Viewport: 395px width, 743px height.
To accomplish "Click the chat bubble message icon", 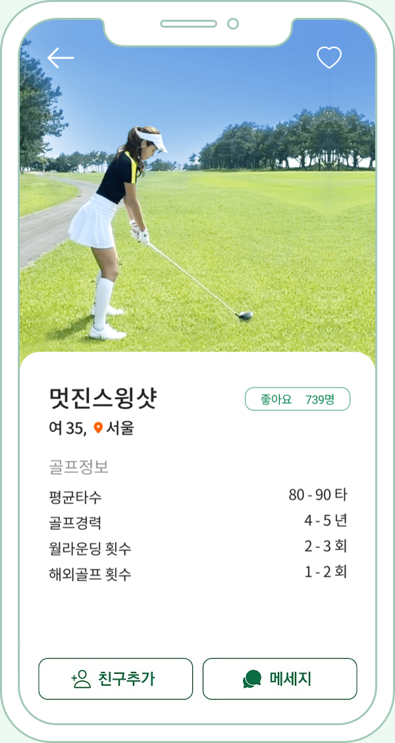I will (x=252, y=678).
